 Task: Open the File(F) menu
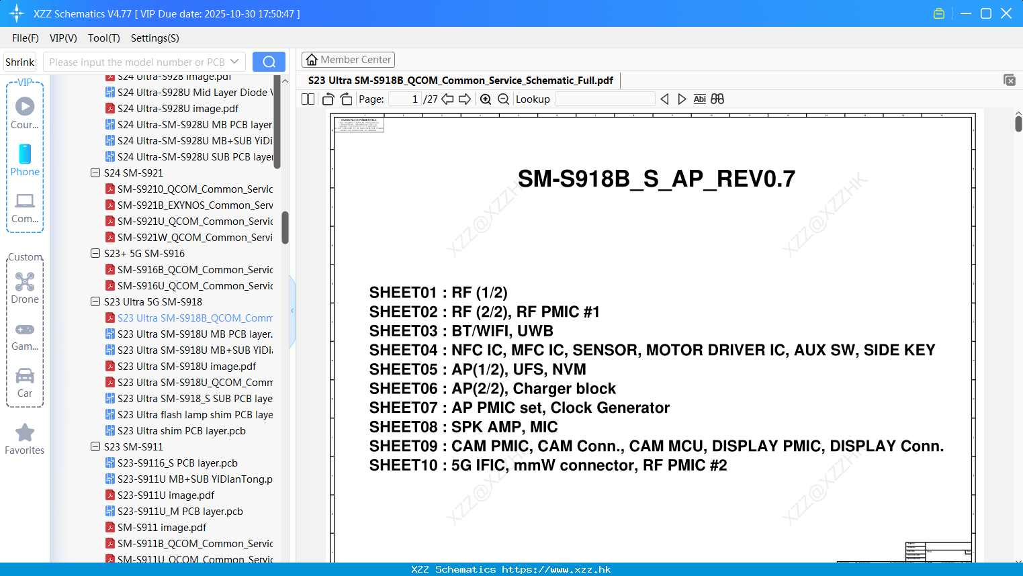coord(26,38)
